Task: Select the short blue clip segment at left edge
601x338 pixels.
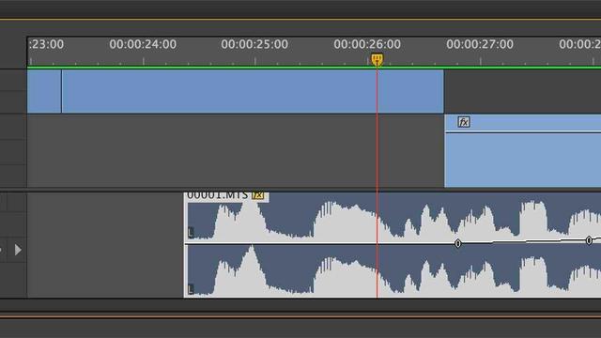Action: (44, 91)
